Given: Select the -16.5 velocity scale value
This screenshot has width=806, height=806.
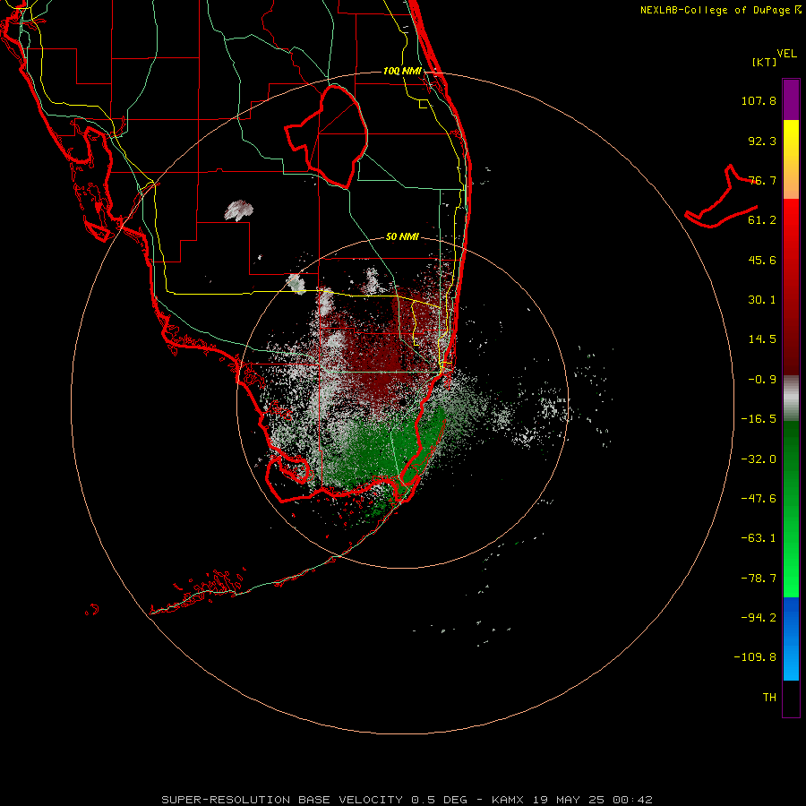Looking at the screenshot, I should 759,419.
